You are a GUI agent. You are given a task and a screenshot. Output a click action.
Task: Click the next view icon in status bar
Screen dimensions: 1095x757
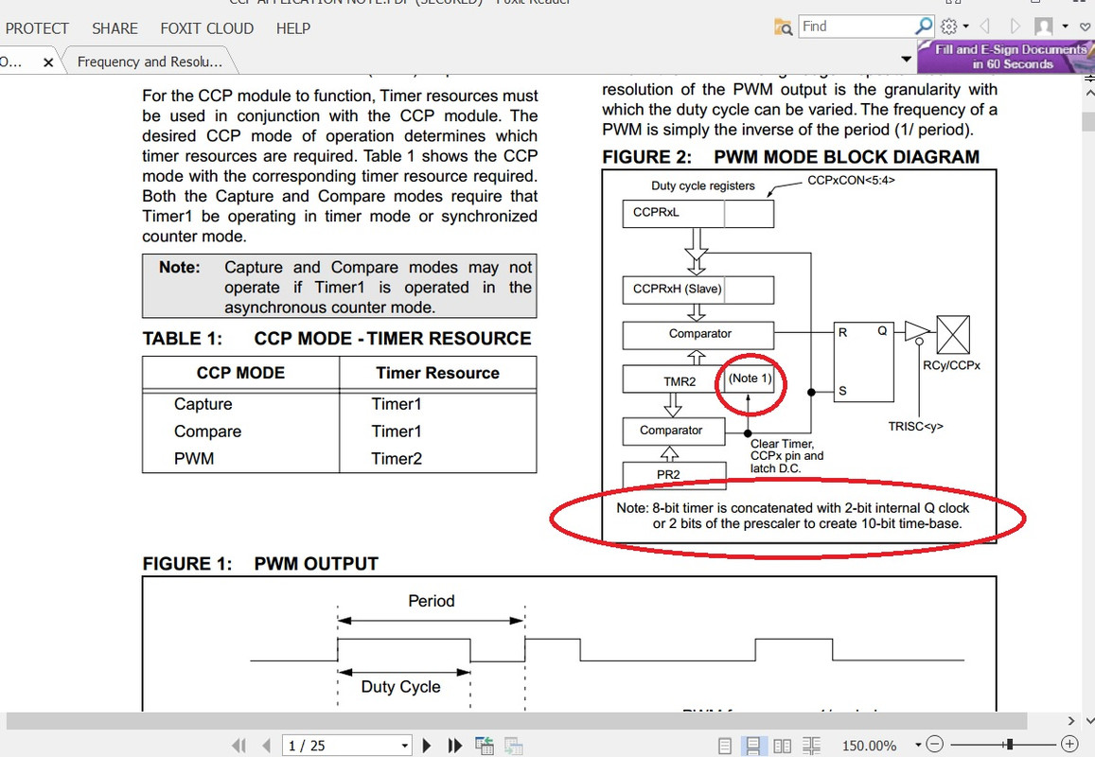(514, 745)
